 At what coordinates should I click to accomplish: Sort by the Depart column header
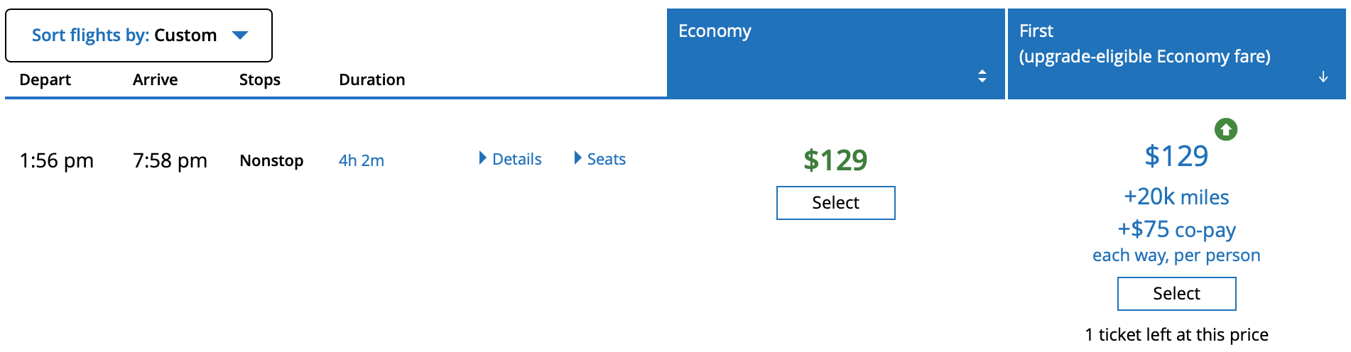point(45,79)
